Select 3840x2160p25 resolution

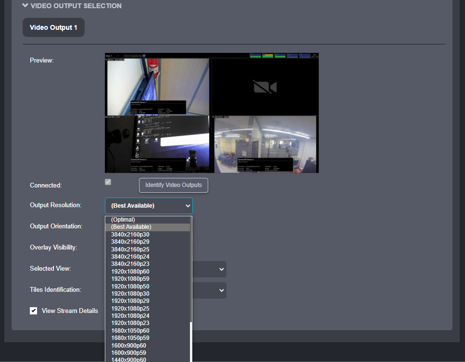[x=148, y=250]
